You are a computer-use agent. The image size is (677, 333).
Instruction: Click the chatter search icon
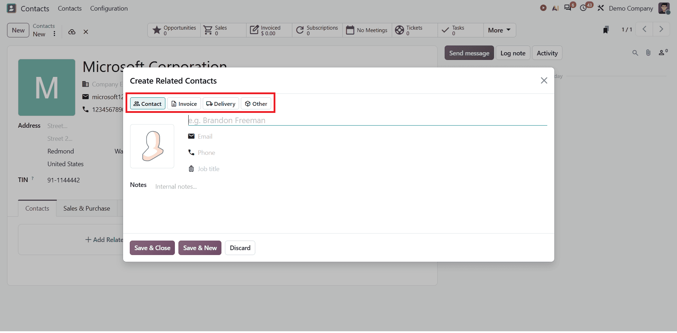(635, 53)
